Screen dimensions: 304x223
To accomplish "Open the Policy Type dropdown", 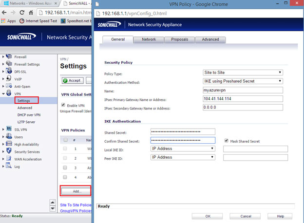I will (243, 73).
